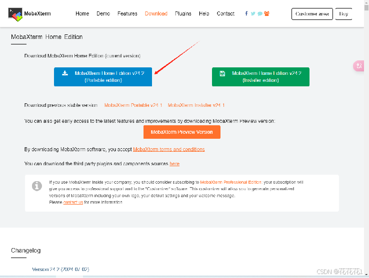Click the Changelog heading
369x278 pixels.
tap(25, 251)
